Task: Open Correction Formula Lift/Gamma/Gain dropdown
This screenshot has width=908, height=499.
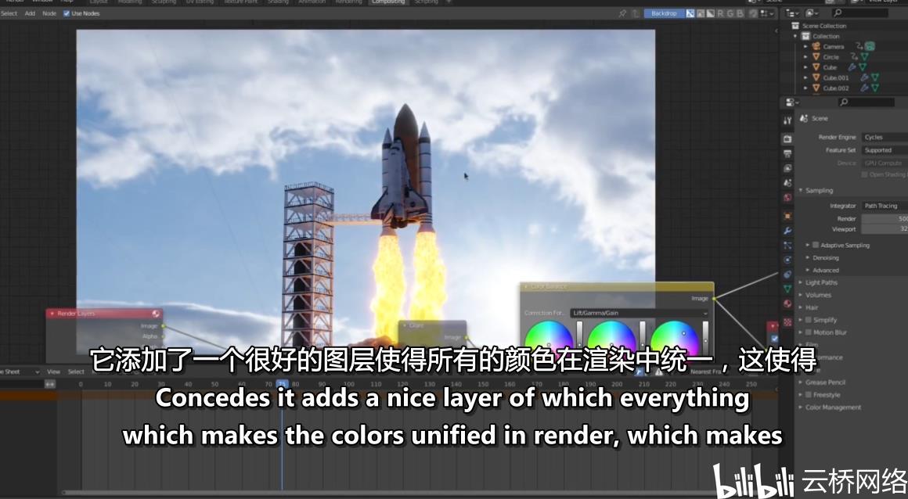Action: point(640,313)
